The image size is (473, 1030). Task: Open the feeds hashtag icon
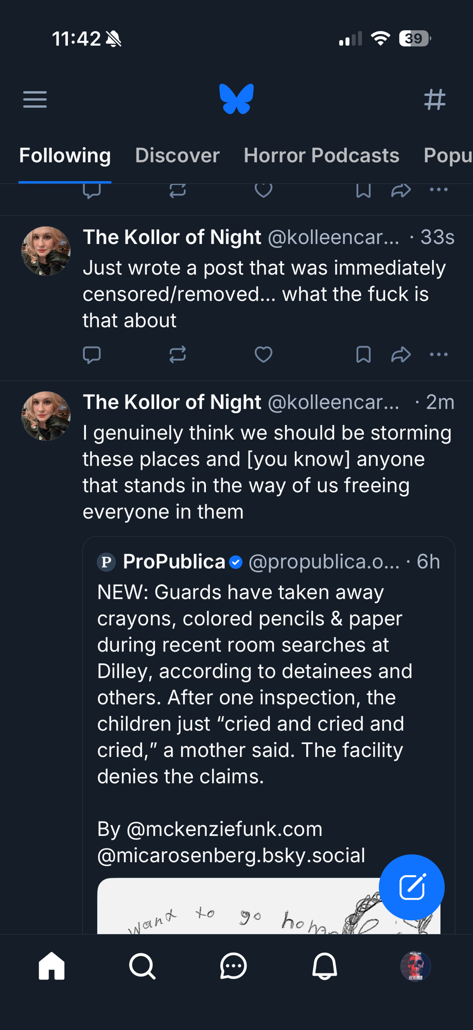tap(434, 99)
